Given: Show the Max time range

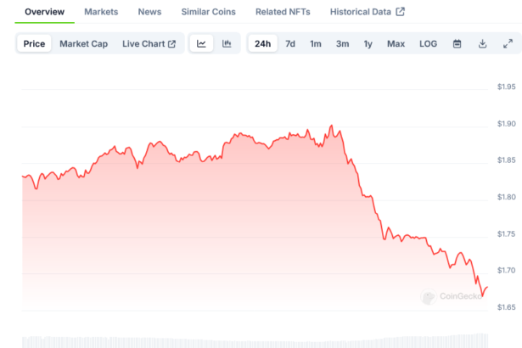Looking at the screenshot, I should tap(396, 43).
